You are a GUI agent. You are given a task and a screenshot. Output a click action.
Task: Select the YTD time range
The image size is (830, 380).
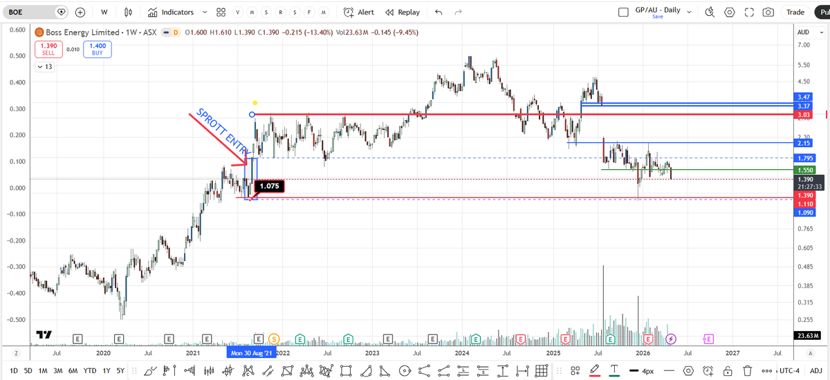90,371
